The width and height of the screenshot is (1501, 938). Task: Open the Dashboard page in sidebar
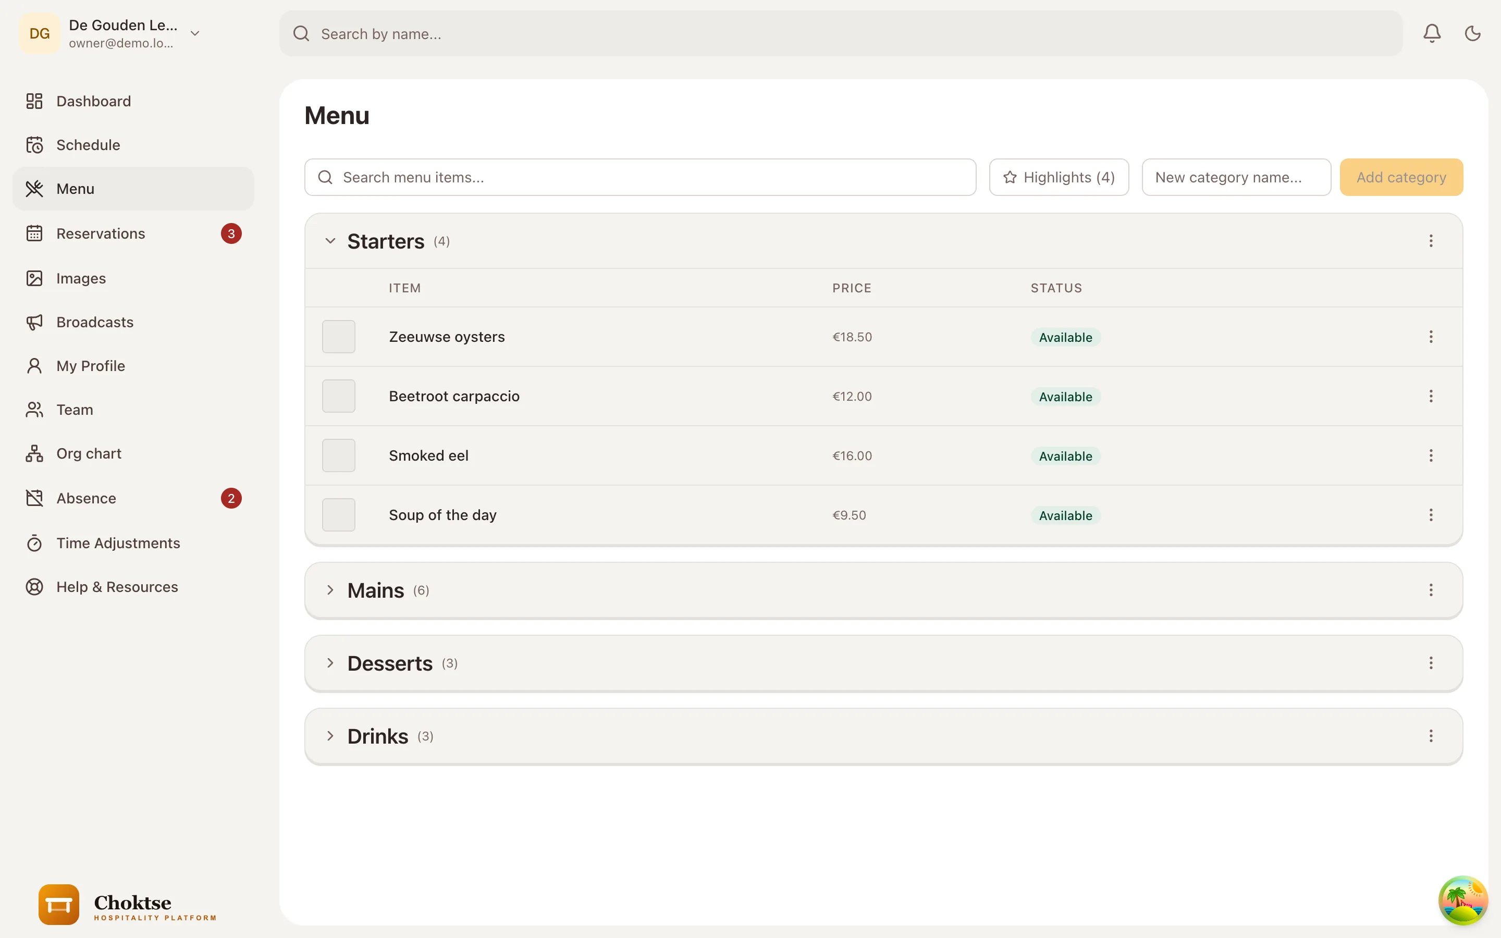pyautogui.click(x=133, y=101)
